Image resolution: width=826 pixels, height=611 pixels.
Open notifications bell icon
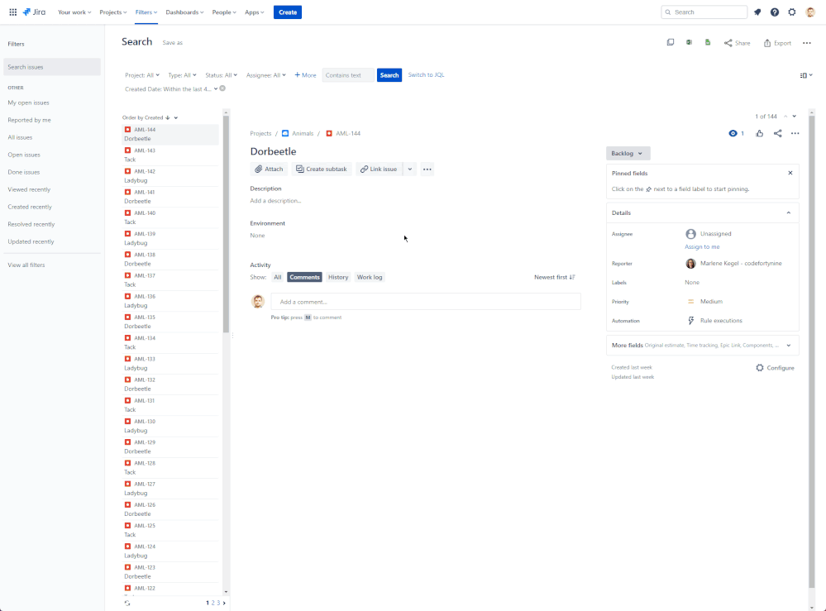[757, 12]
